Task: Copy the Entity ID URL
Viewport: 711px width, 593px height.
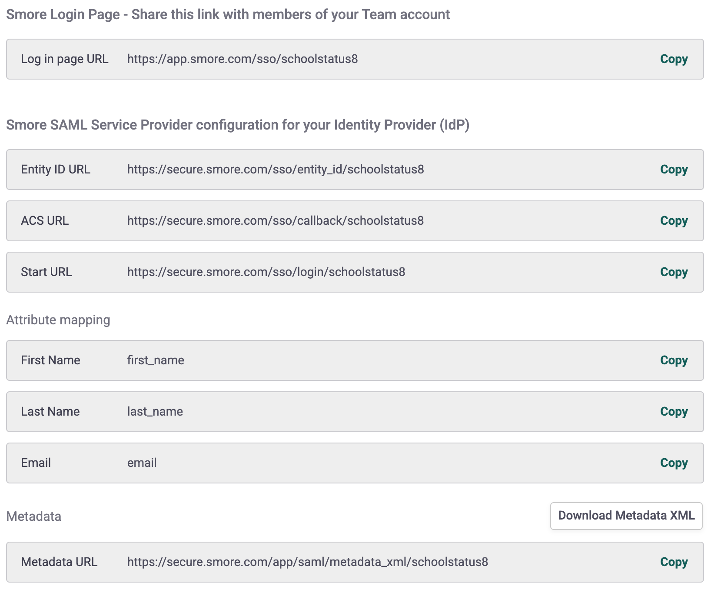Action: point(674,170)
